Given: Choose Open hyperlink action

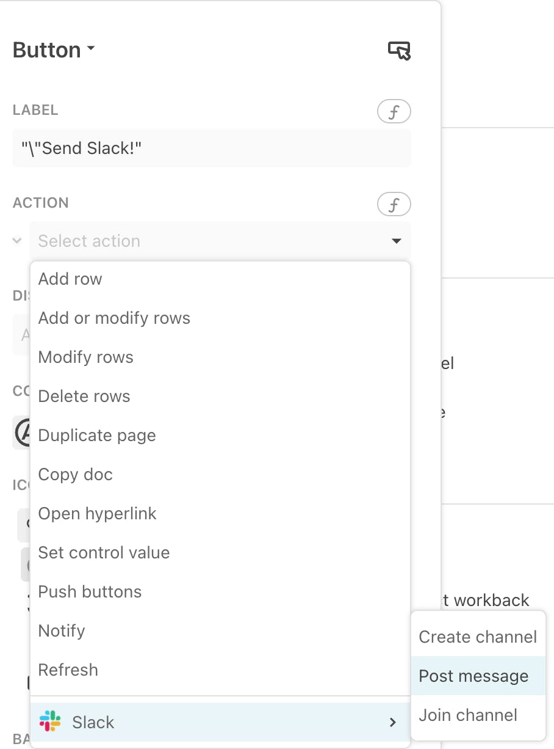Looking at the screenshot, I should click(220, 514).
